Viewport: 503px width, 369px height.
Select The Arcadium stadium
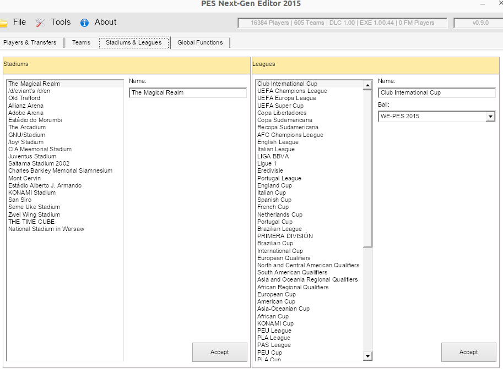pos(65,127)
